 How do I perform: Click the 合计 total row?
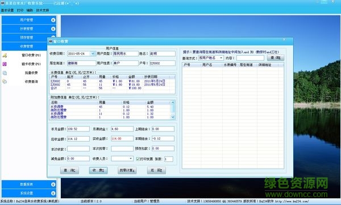point(112,88)
